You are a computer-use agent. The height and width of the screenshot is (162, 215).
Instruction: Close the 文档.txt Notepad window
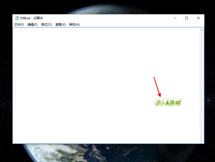click(198, 18)
